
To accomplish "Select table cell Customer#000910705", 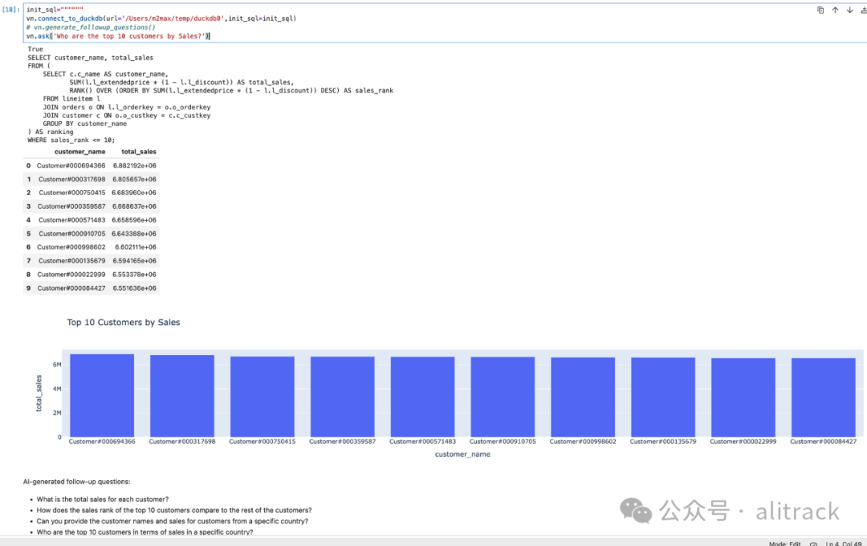I will (x=72, y=234).
